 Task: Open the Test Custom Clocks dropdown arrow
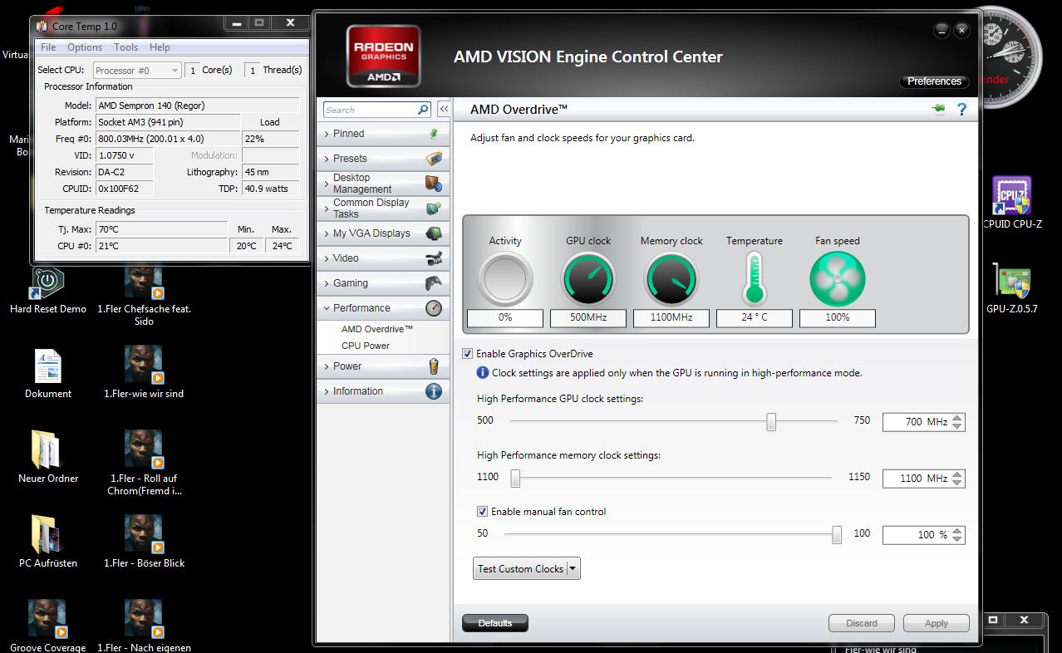572,569
